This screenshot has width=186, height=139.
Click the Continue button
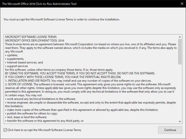point(170,130)
